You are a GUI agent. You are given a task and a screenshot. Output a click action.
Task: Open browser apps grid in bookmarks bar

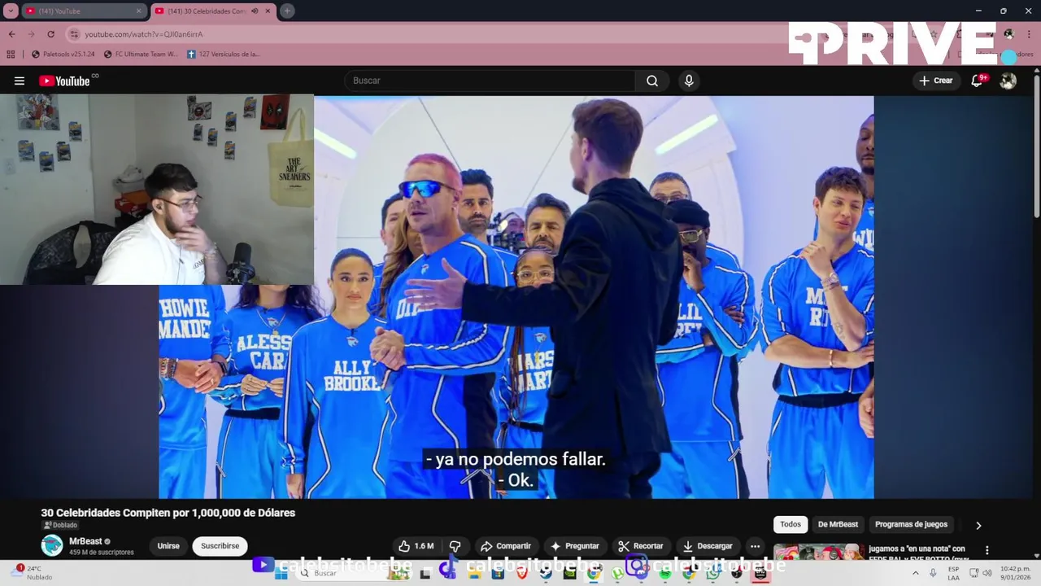coord(11,54)
